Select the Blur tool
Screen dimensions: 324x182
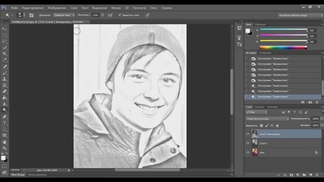click(x=5, y=104)
